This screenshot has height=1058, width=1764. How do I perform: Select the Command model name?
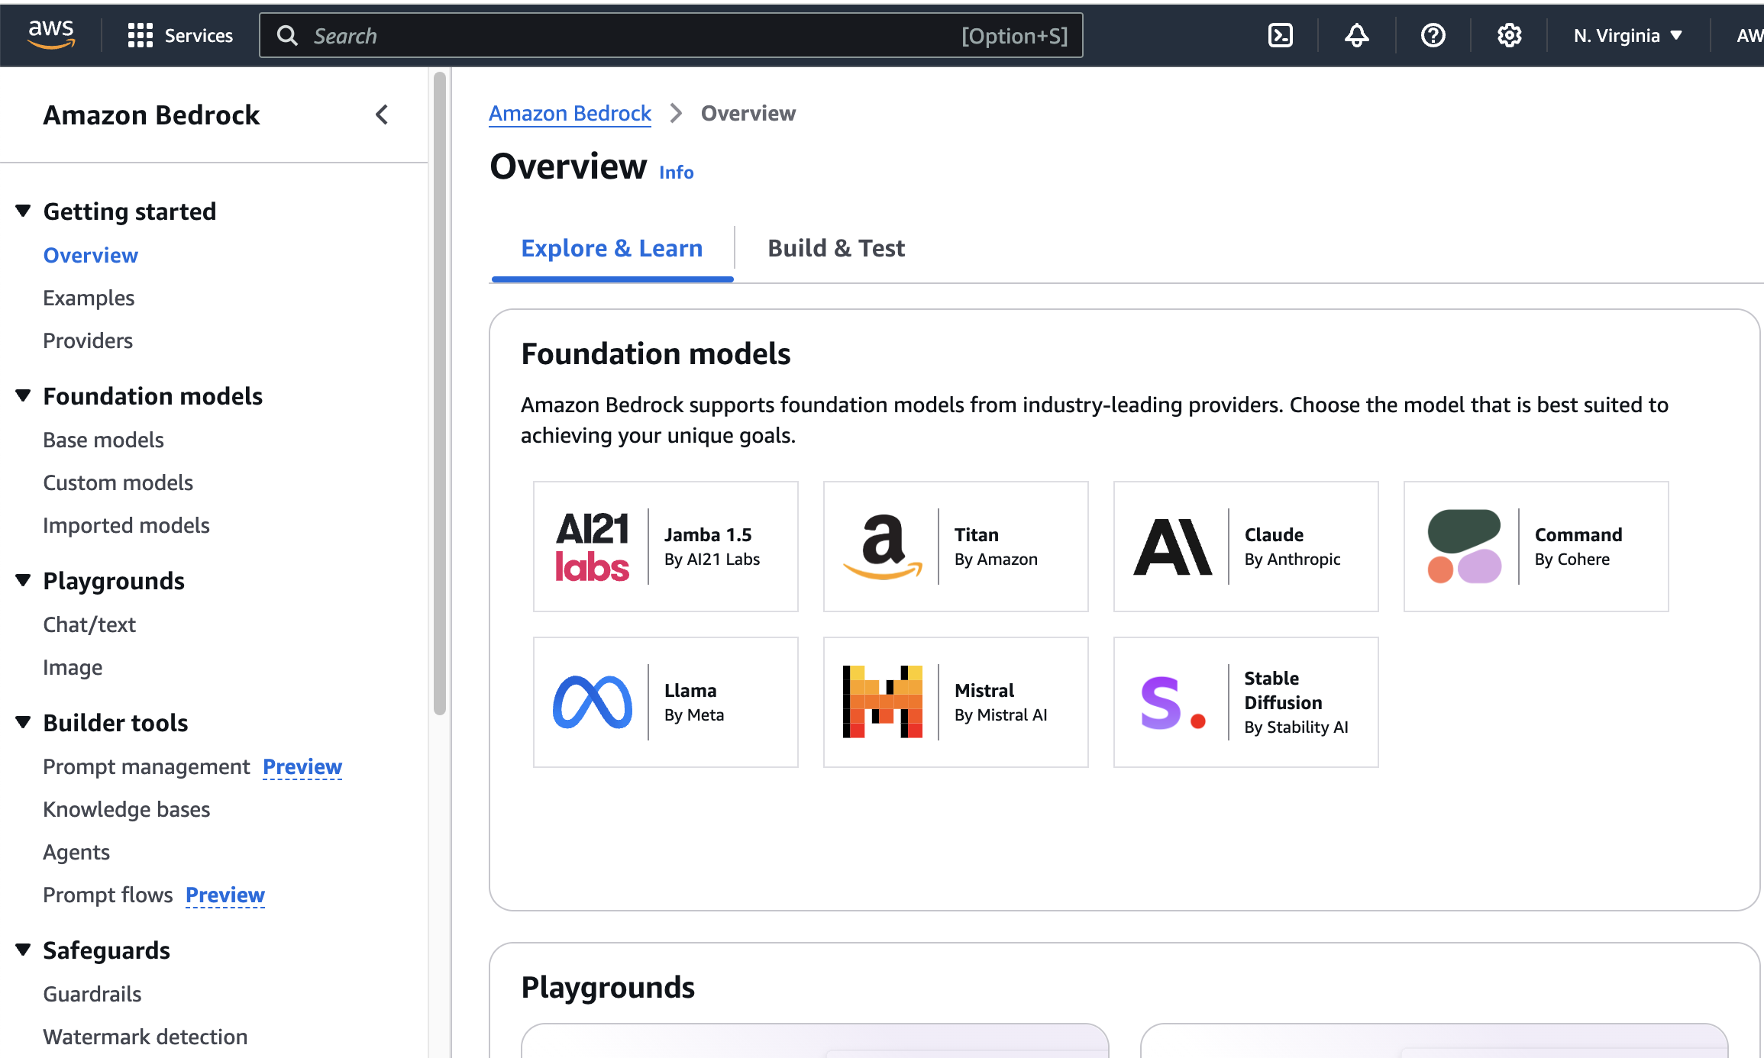click(1578, 534)
